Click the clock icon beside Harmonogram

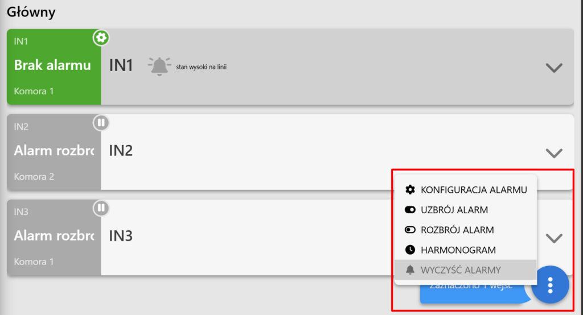pyautogui.click(x=410, y=250)
